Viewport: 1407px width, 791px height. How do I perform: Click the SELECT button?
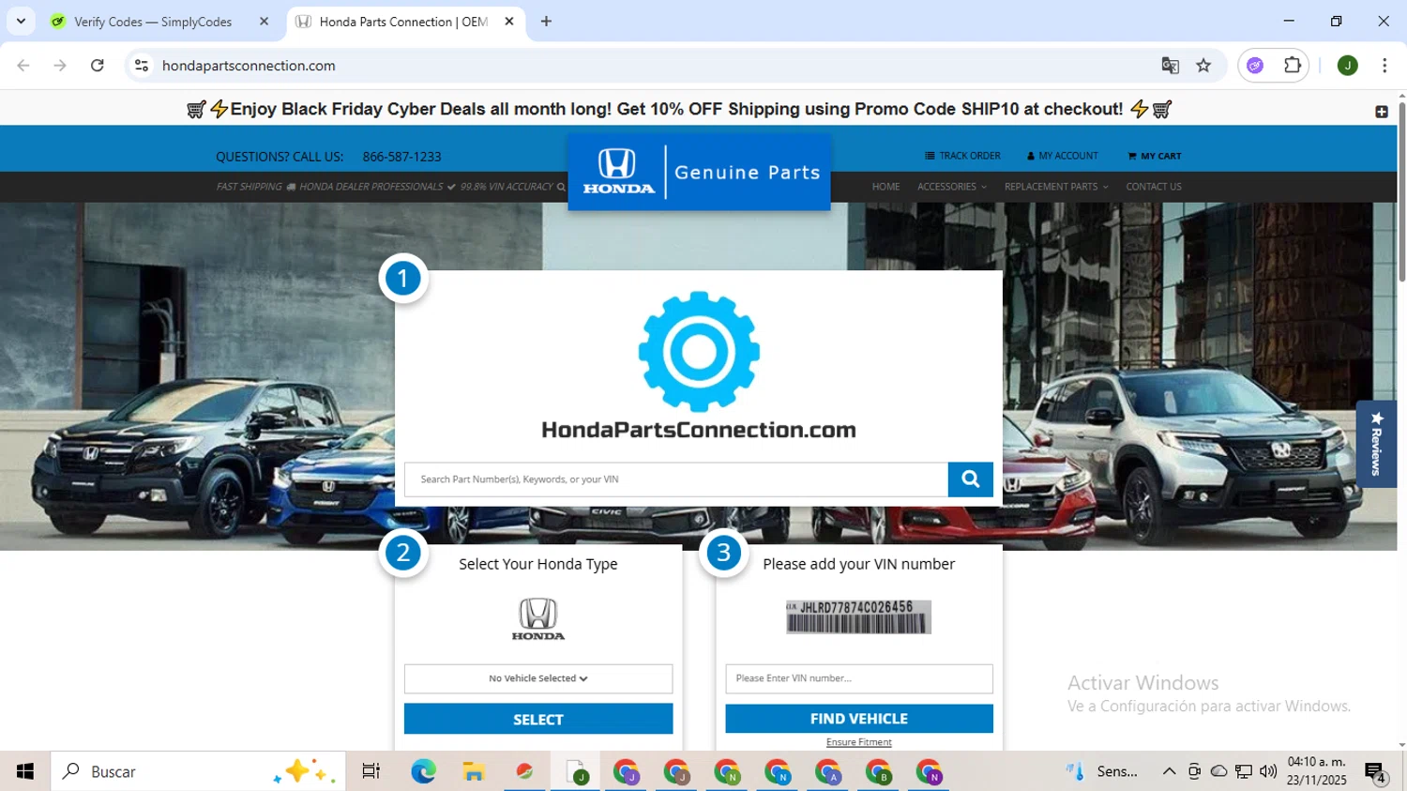(538, 720)
